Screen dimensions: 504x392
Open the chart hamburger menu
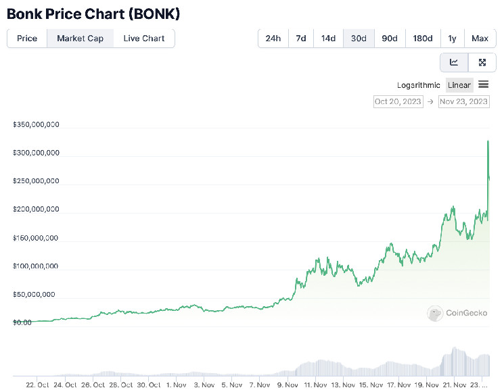pyautogui.click(x=483, y=84)
